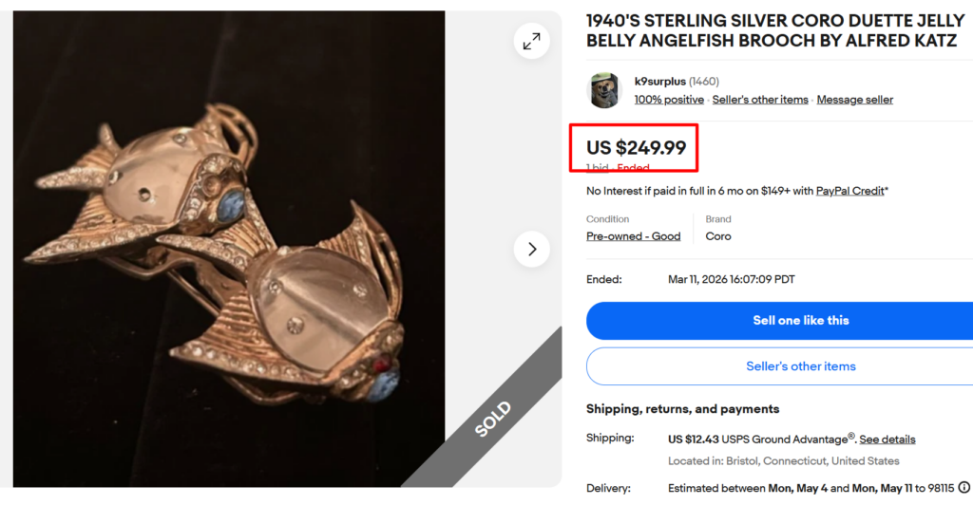The height and width of the screenshot is (505, 973).
Task: Go to the next product image arrow
Action: click(531, 249)
